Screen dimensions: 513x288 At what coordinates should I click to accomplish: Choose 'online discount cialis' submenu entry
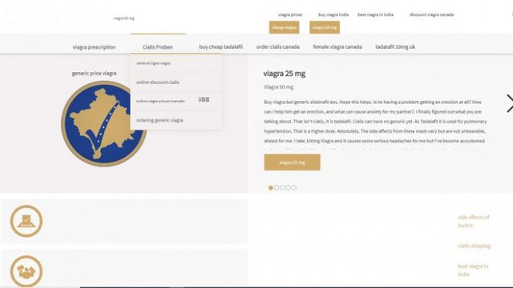[158, 82]
